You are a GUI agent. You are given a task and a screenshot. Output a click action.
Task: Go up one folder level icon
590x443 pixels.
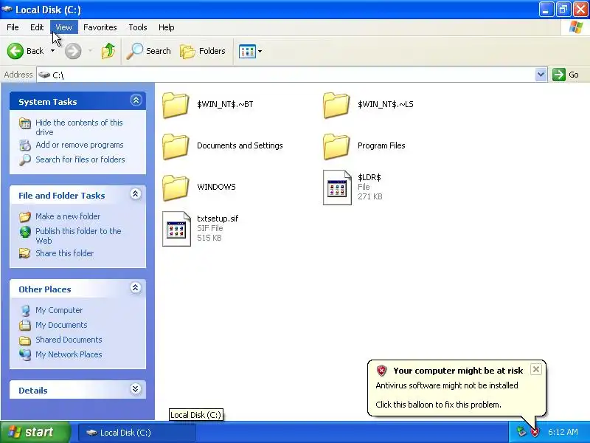coord(108,51)
